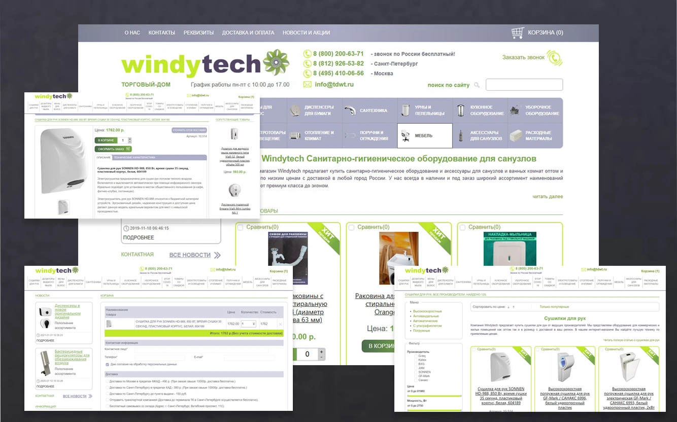Adjust the Цена range slider in catalog filter
This screenshot has width=677, height=422.
pyautogui.click(x=435, y=395)
